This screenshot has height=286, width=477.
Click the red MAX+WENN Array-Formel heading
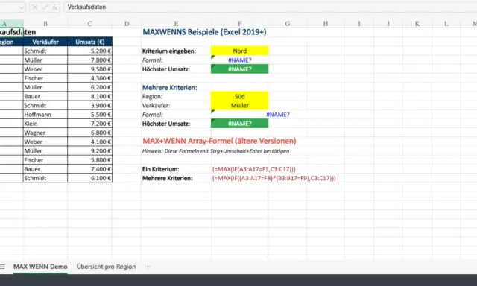219,141
